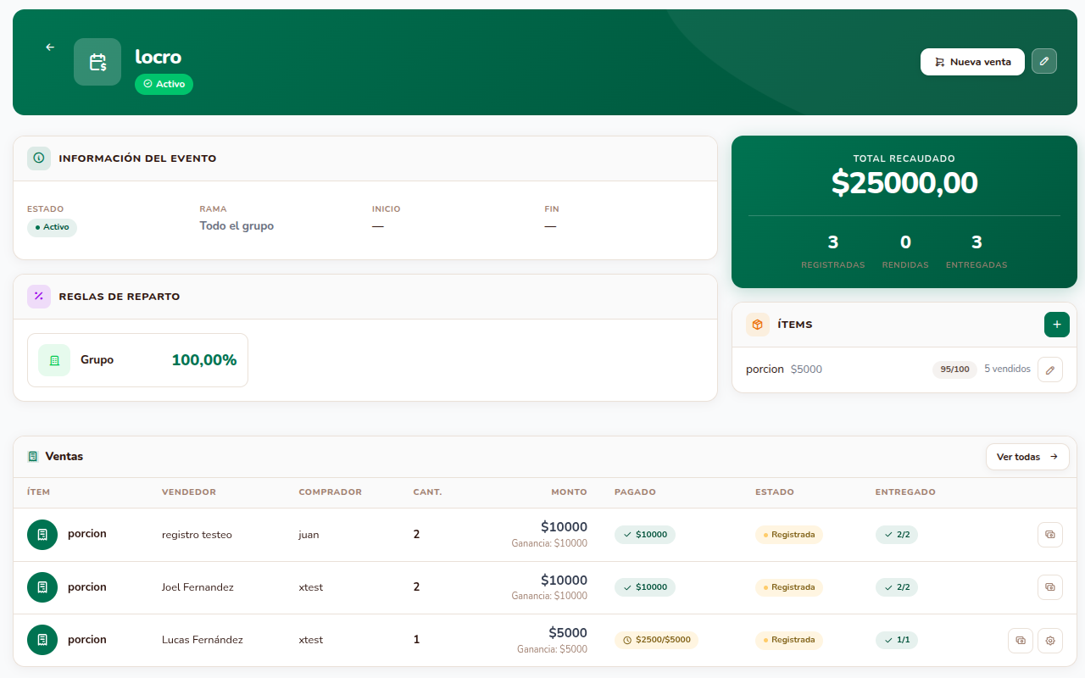Open the cash icon for Lucas Fernández's sale
This screenshot has width=1085, height=678.
(x=1021, y=640)
